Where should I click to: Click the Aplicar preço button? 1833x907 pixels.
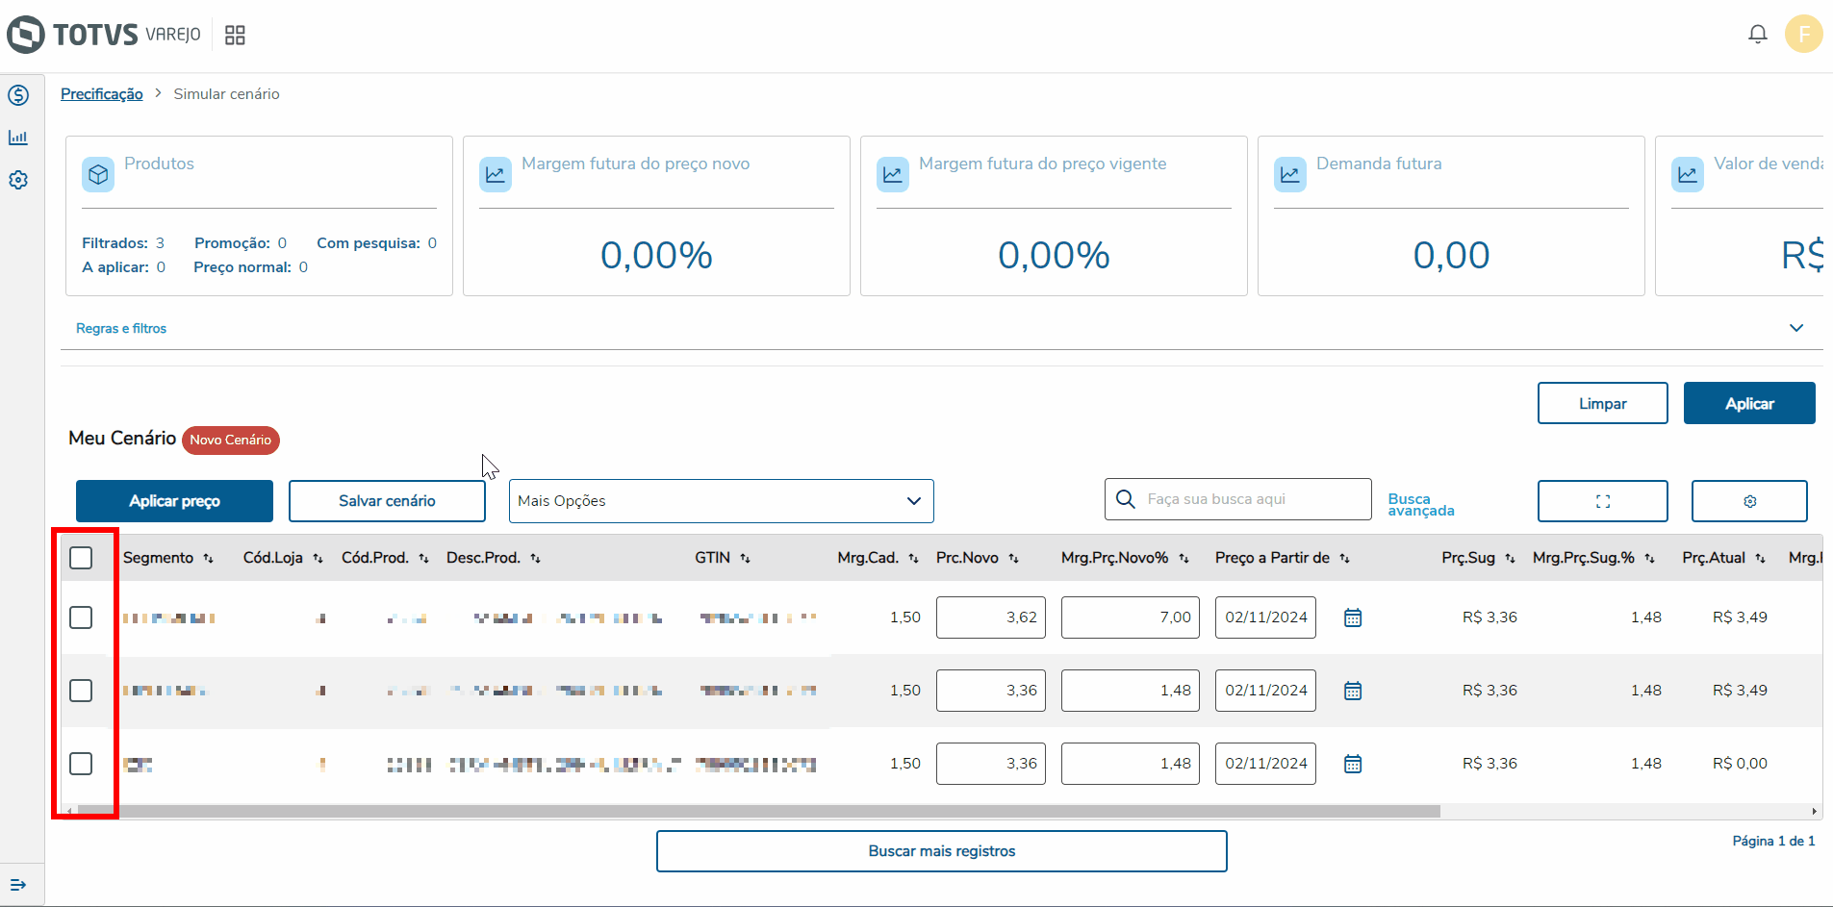click(174, 501)
